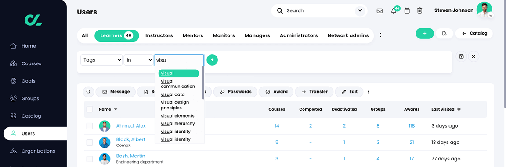The height and width of the screenshot is (167, 506).
Task: Save the current filter with disk icon
Action: 461,56
